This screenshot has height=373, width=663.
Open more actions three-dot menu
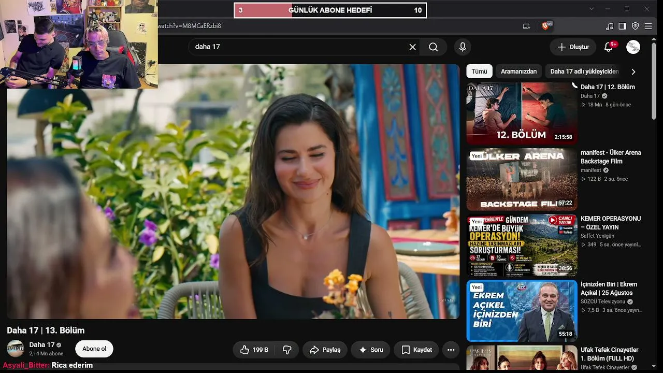coord(451,350)
